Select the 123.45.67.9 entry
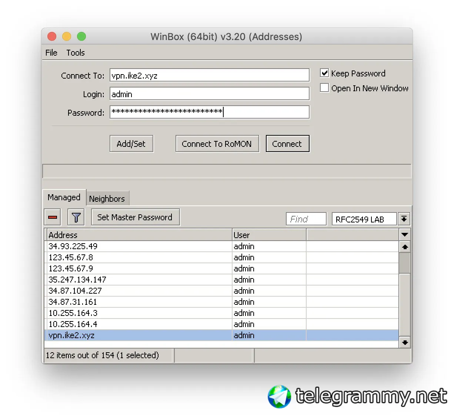Screen dimensions: 454x419 [221, 268]
